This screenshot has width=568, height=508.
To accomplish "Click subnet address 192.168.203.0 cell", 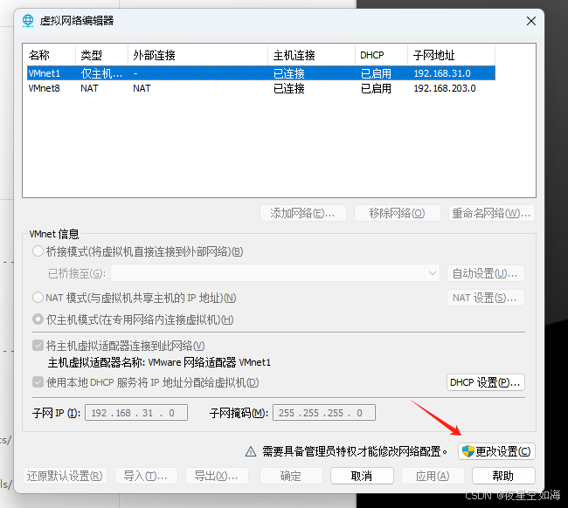I will coord(445,88).
